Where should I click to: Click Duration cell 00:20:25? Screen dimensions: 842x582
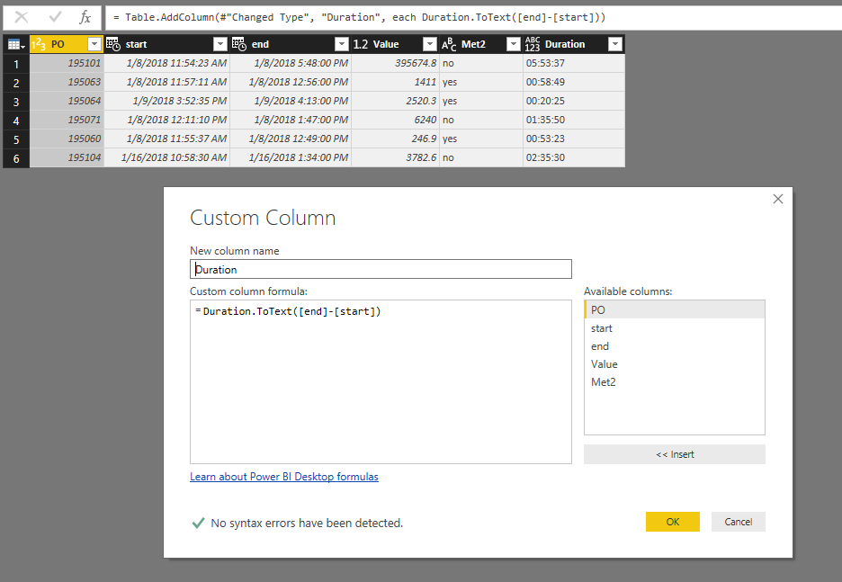(574, 101)
